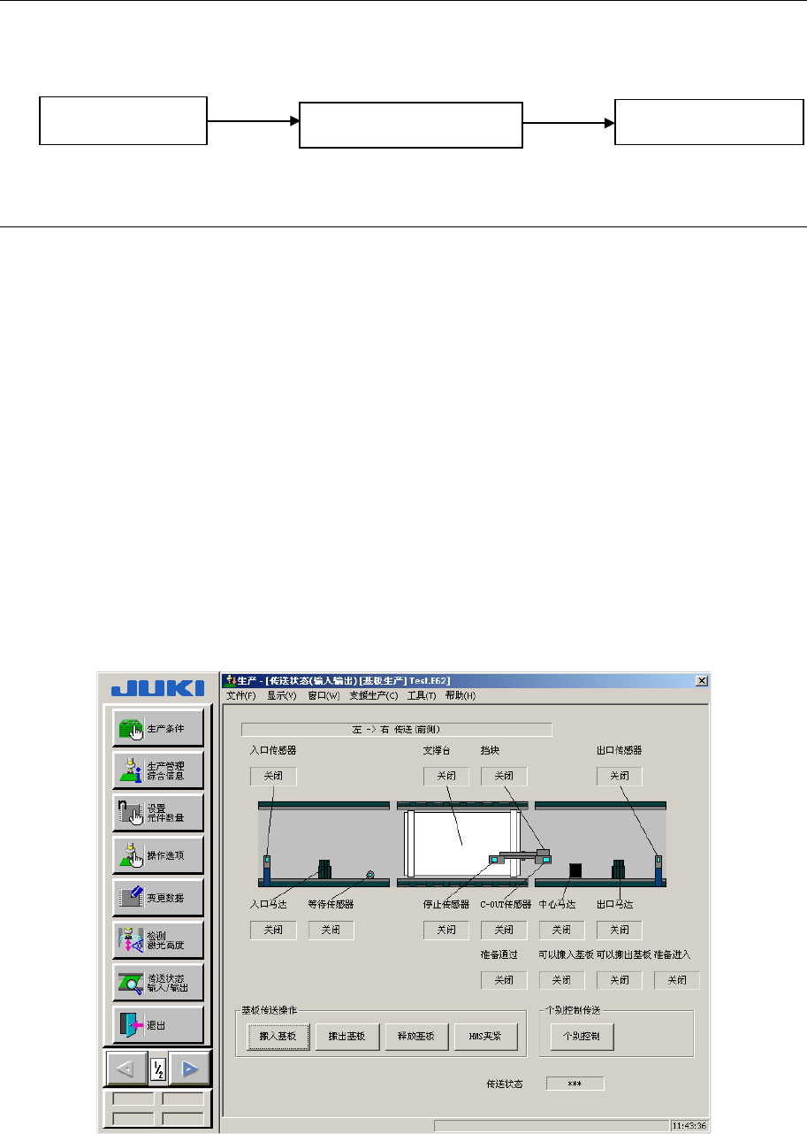Open the 文件(F) menu

[x=241, y=695]
